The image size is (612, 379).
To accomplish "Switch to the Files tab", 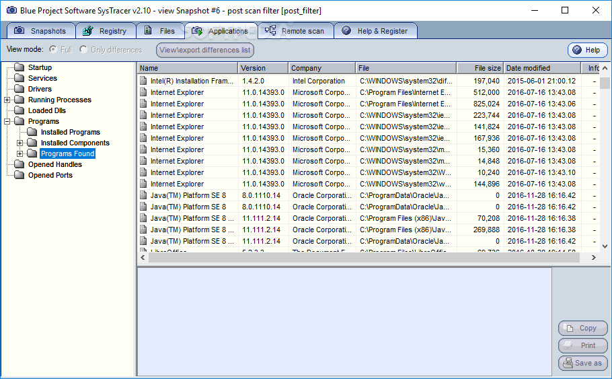I will 161,30.
